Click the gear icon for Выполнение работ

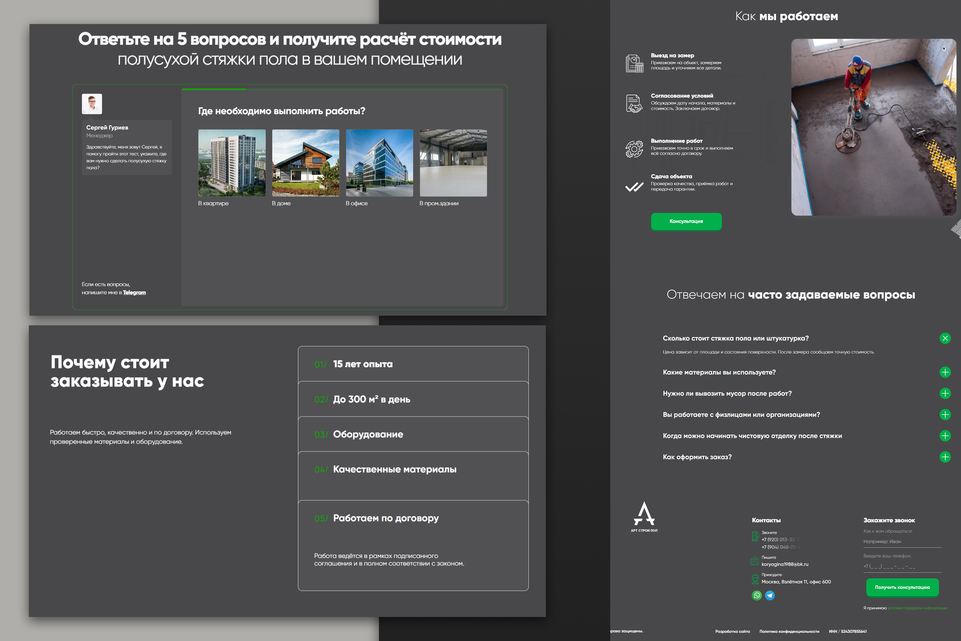(x=634, y=149)
